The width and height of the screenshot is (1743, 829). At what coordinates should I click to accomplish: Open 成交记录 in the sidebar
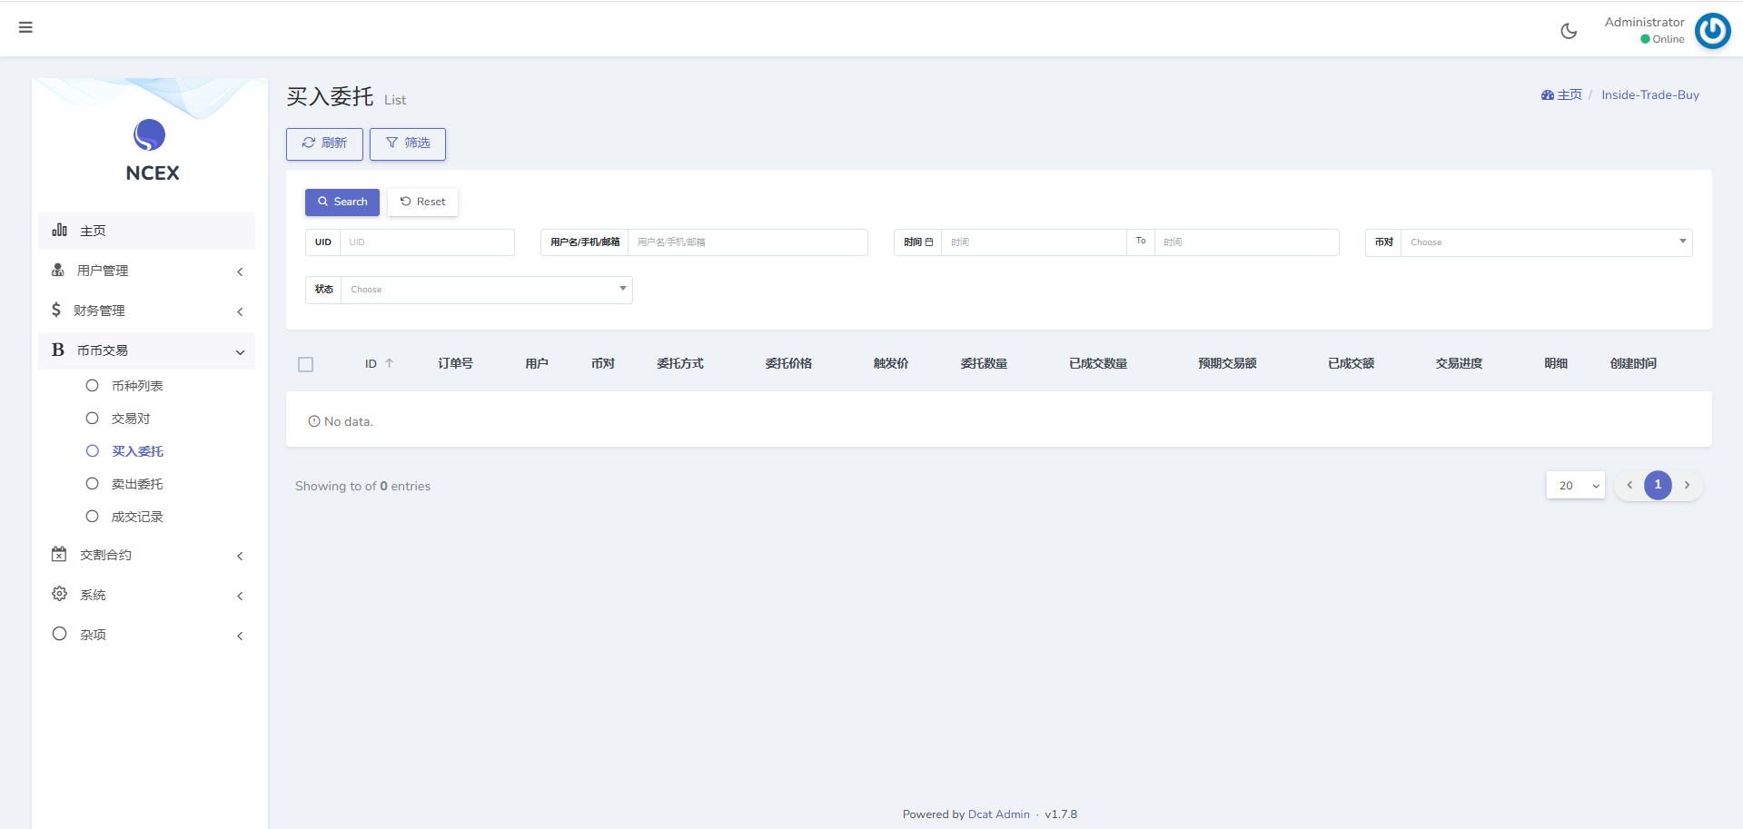[x=137, y=517]
